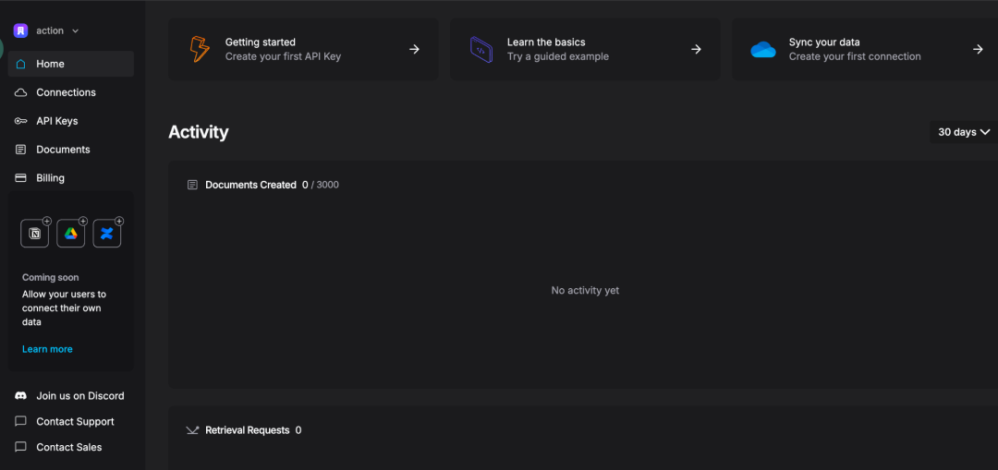
Task: Go to the API Keys page
Action: [56, 121]
